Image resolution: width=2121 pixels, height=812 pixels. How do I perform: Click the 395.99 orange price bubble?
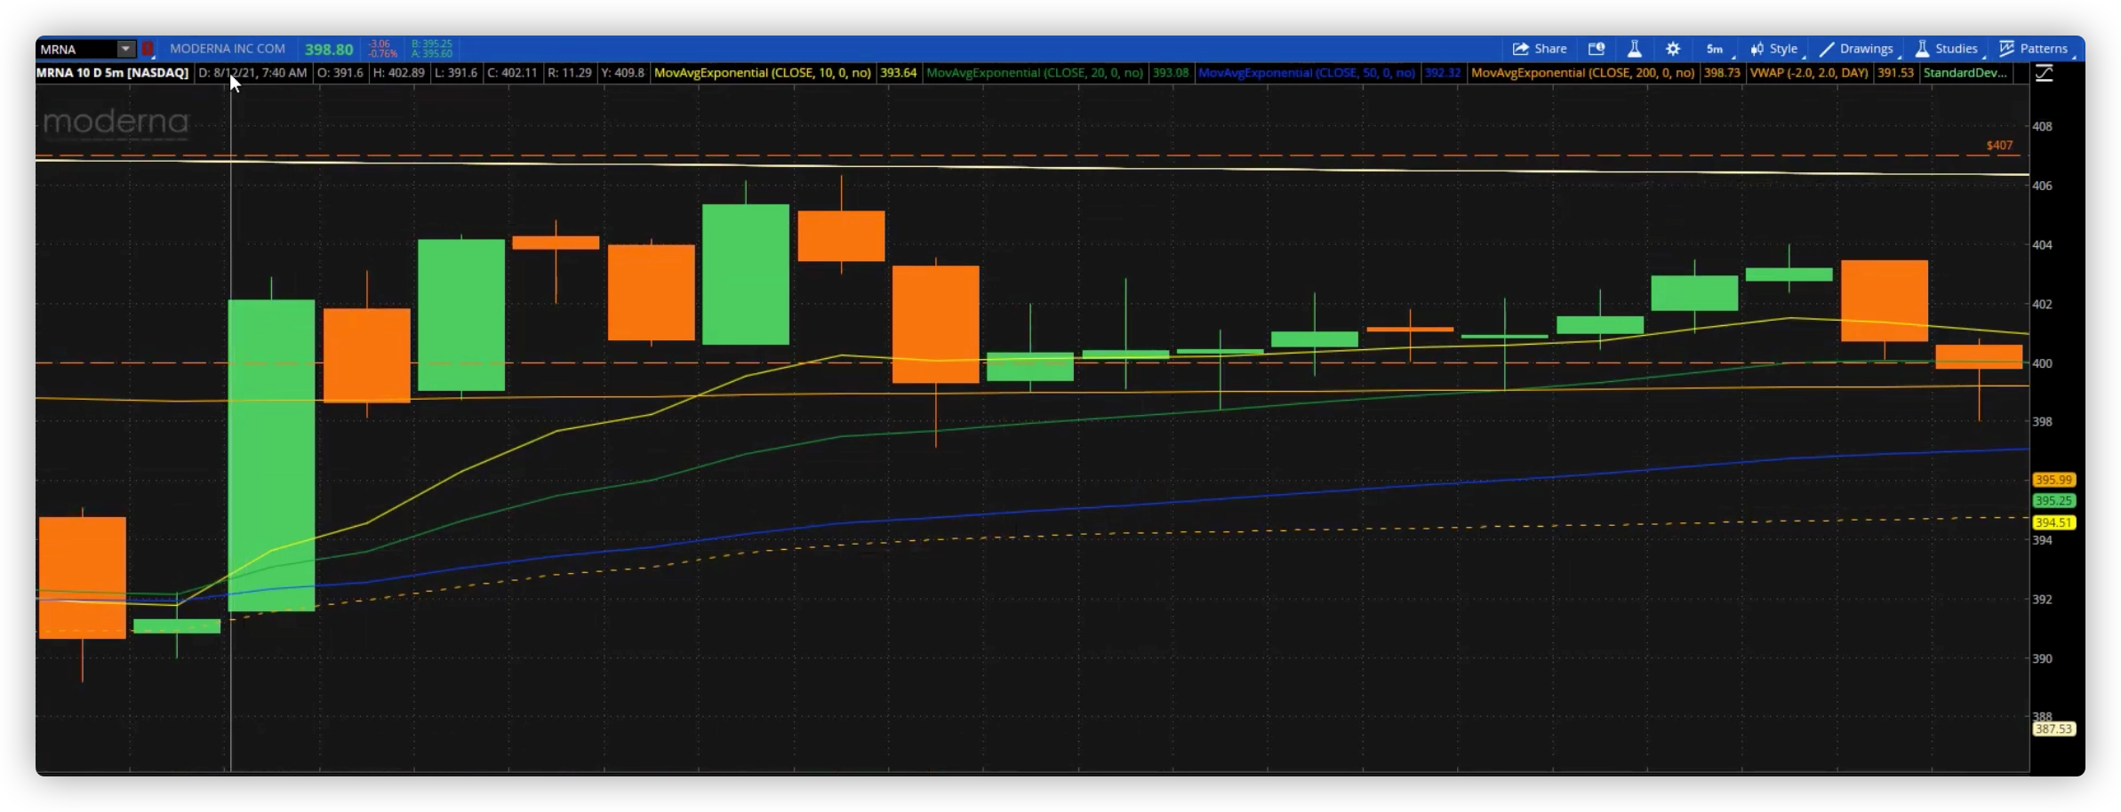[2053, 480]
